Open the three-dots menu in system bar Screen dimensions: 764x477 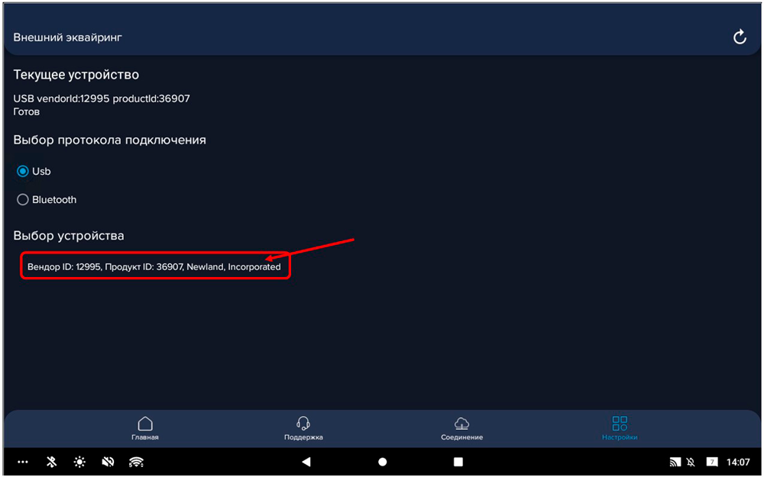23,462
